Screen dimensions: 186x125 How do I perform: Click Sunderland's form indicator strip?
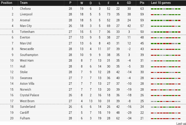click(166, 107)
